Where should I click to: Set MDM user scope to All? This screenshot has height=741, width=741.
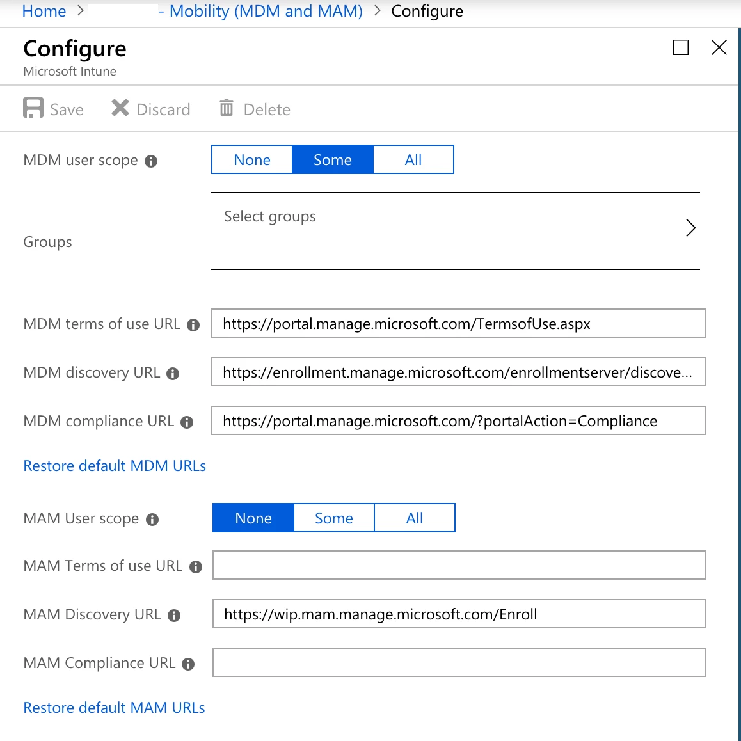click(x=413, y=160)
